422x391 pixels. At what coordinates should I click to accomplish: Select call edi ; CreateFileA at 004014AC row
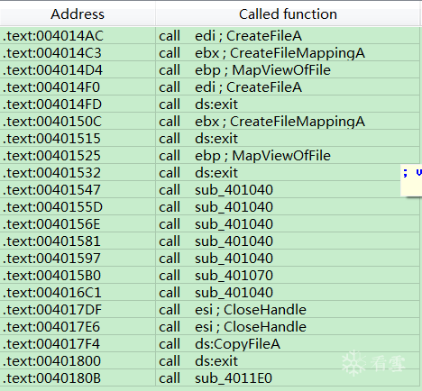(230, 36)
